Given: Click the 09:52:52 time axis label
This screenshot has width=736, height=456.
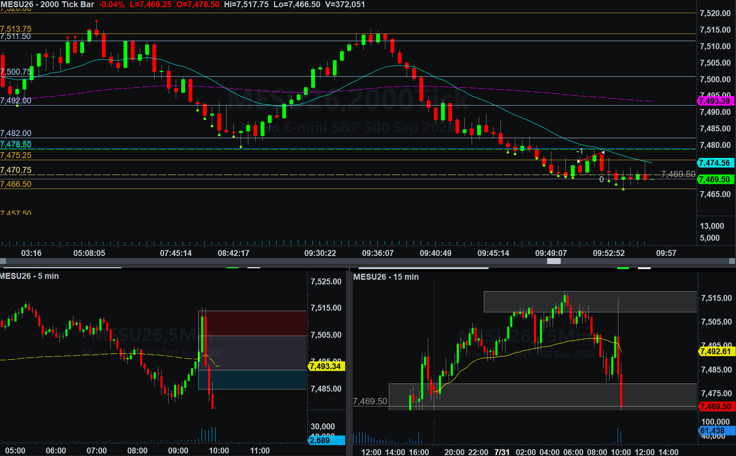Looking at the screenshot, I should (x=609, y=253).
